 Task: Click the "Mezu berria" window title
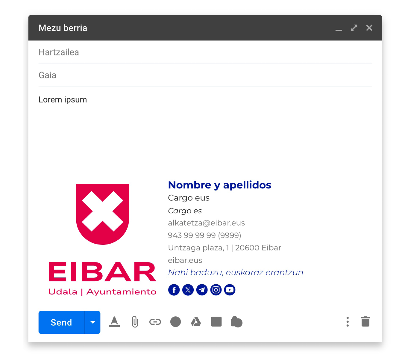pos(63,28)
